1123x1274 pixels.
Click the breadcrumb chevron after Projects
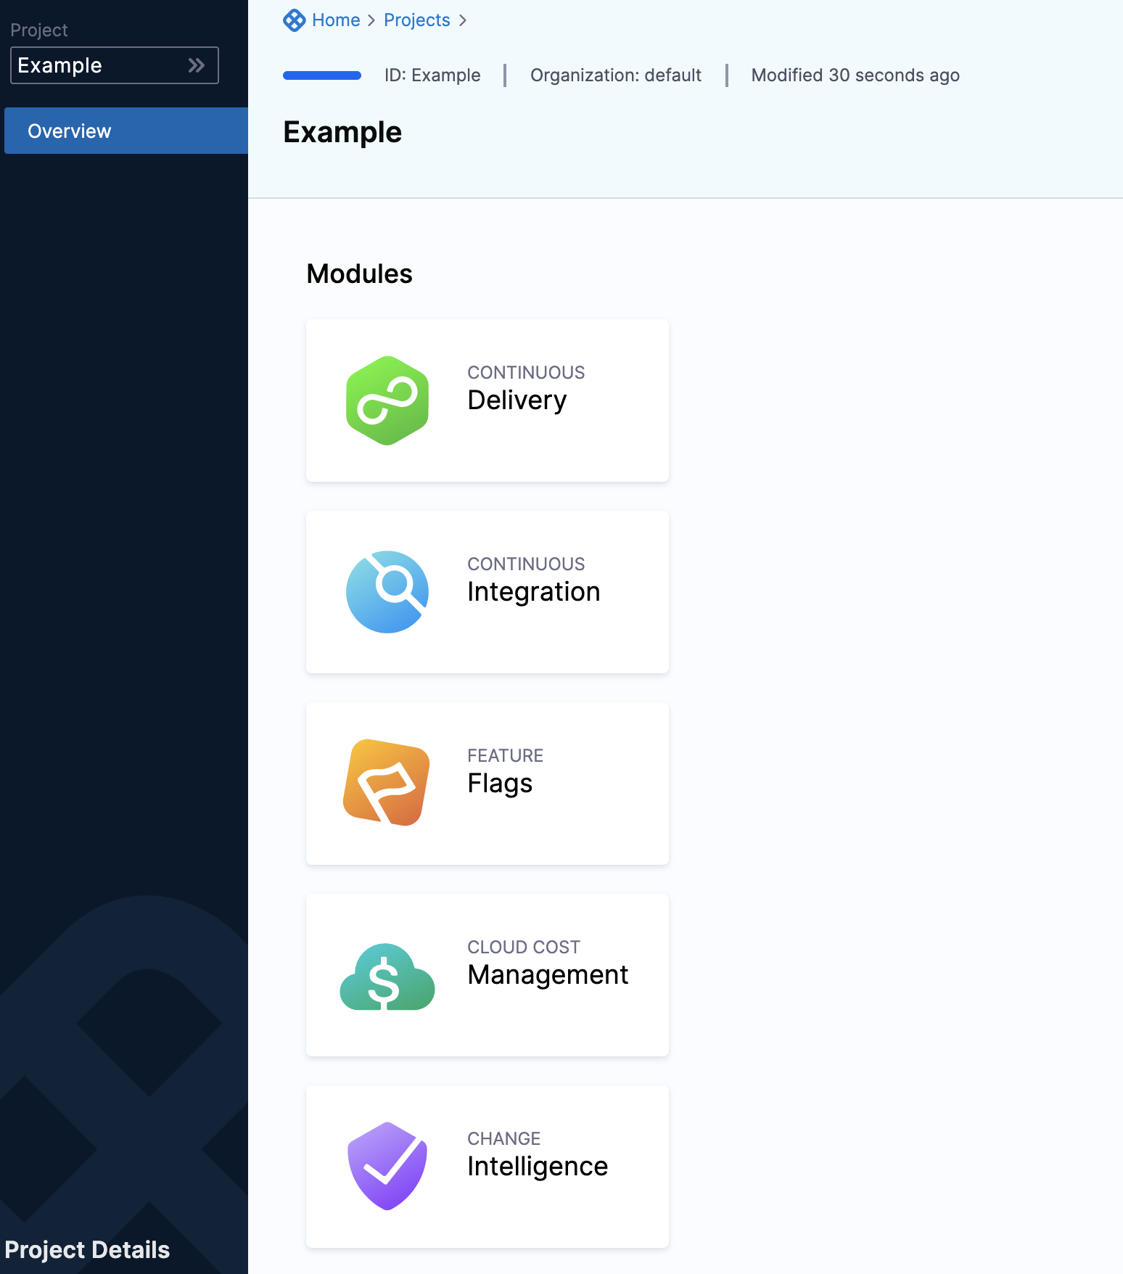pos(463,20)
